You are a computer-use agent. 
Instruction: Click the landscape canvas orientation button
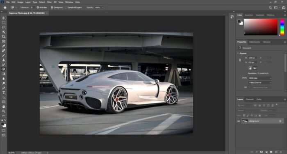(255, 68)
